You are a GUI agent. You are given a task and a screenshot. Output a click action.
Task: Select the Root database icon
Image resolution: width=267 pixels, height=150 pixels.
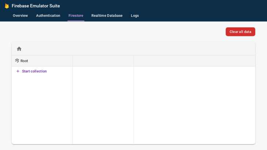point(17,61)
